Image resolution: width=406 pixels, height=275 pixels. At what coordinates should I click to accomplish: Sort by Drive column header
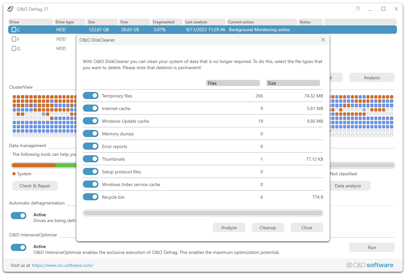(x=31, y=22)
